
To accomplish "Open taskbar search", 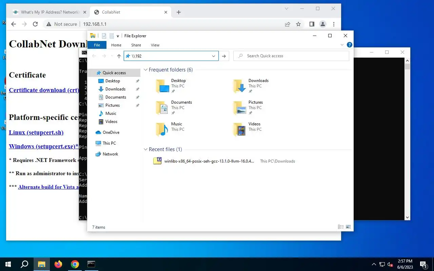I will [x=24, y=264].
